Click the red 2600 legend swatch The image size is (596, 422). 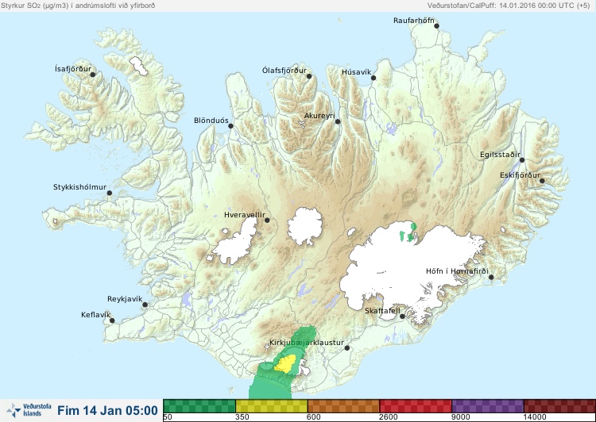tap(416, 406)
